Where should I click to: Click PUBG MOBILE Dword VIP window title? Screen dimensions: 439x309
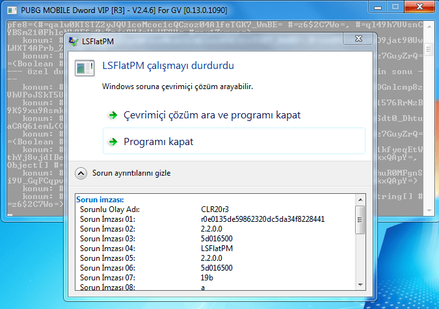click(x=124, y=10)
